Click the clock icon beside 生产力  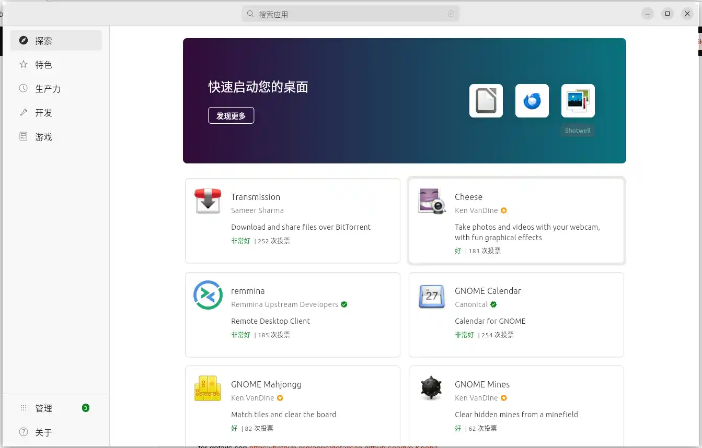coord(23,88)
